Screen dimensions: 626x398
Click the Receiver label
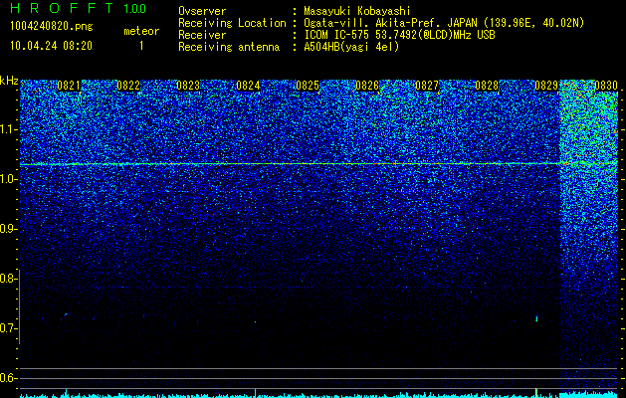pyautogui.click(x=202, y=35)
